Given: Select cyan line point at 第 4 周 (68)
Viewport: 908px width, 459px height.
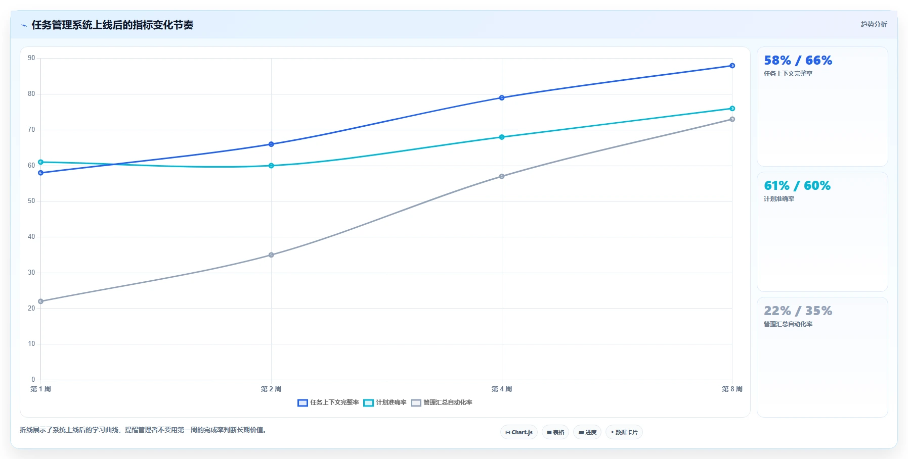Looking at the screenshot, I should [502, 137].
